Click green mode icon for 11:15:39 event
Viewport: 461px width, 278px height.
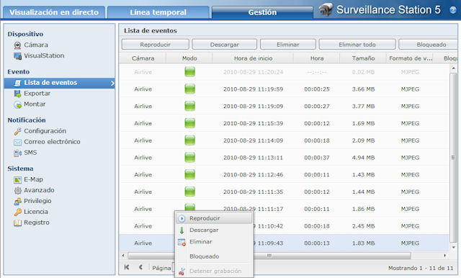[189, 123]
